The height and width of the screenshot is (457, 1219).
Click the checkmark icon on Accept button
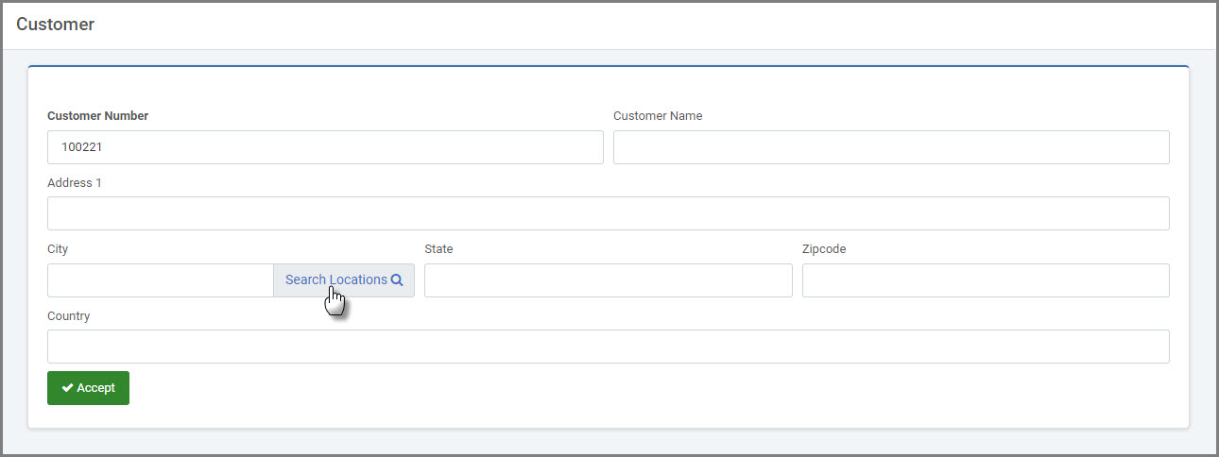pos(67,388)
